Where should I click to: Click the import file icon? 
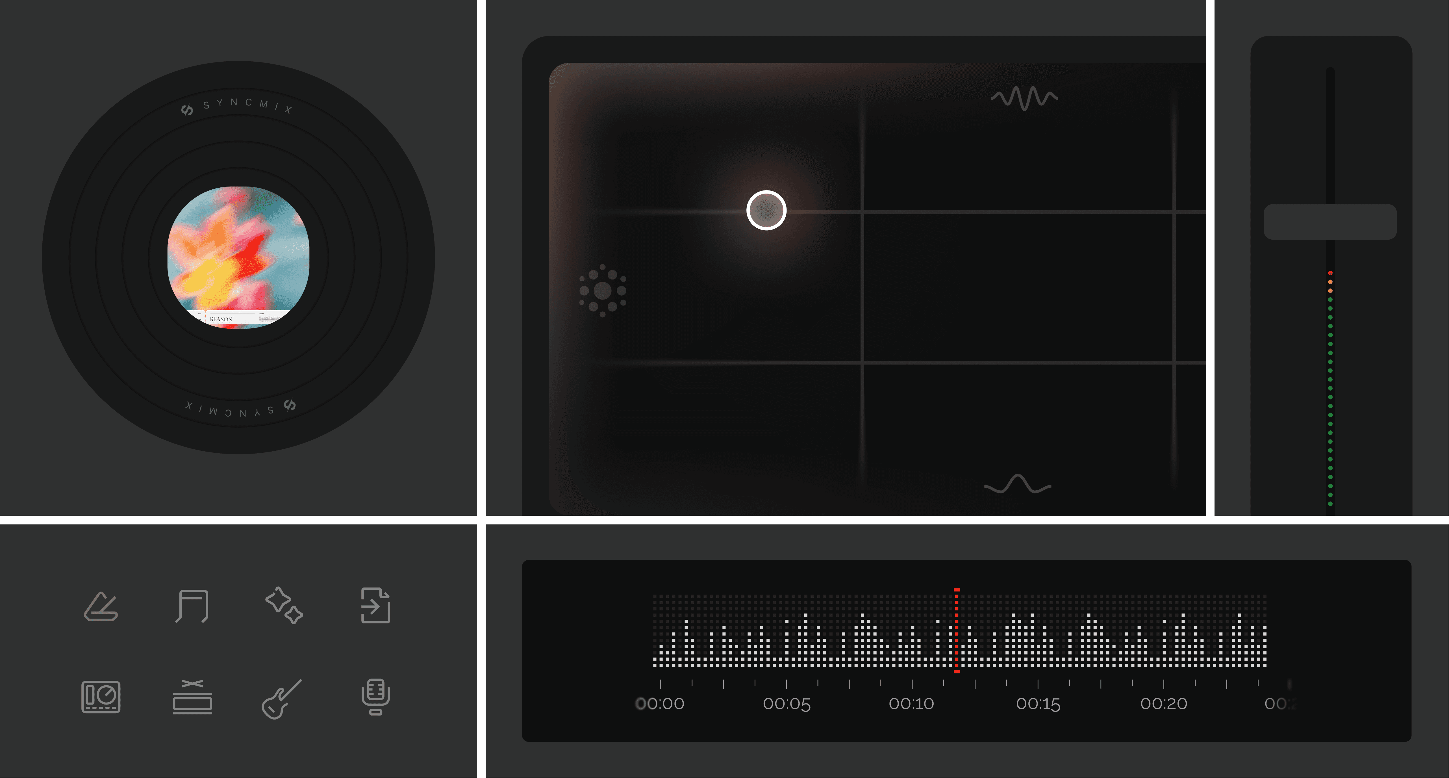(x=375, y=605)
